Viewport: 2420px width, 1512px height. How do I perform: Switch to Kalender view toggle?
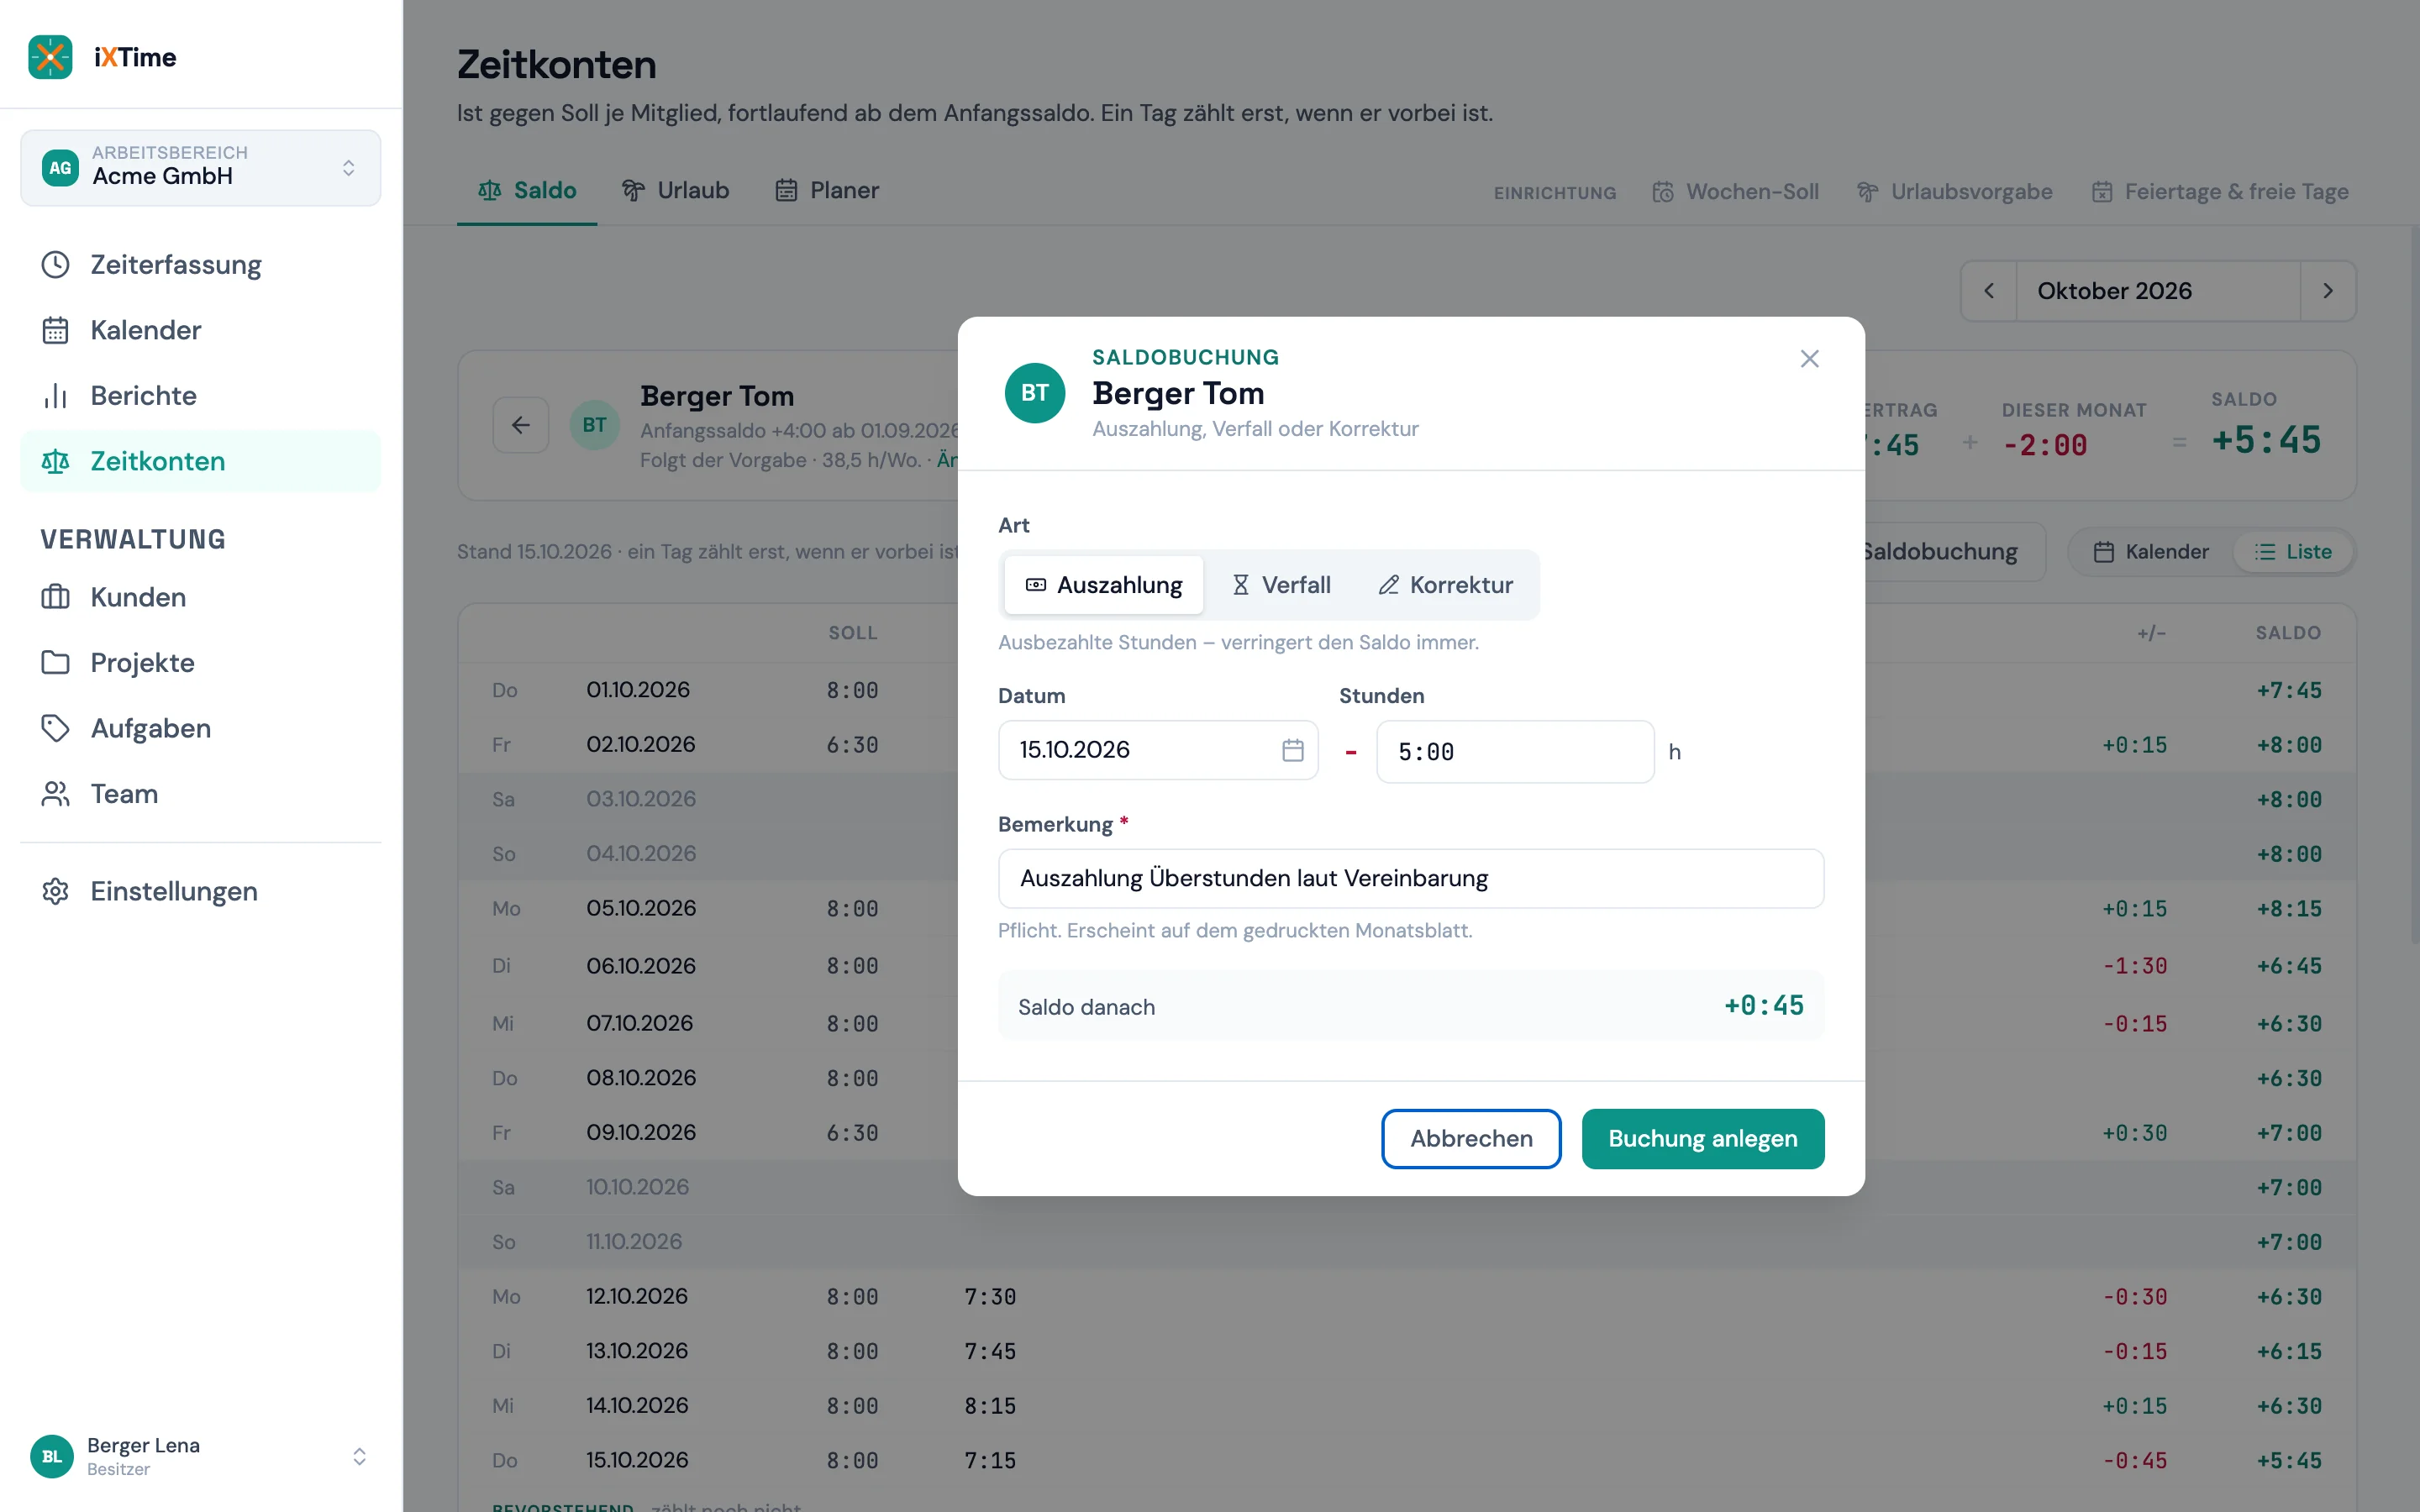point(2152,552)
